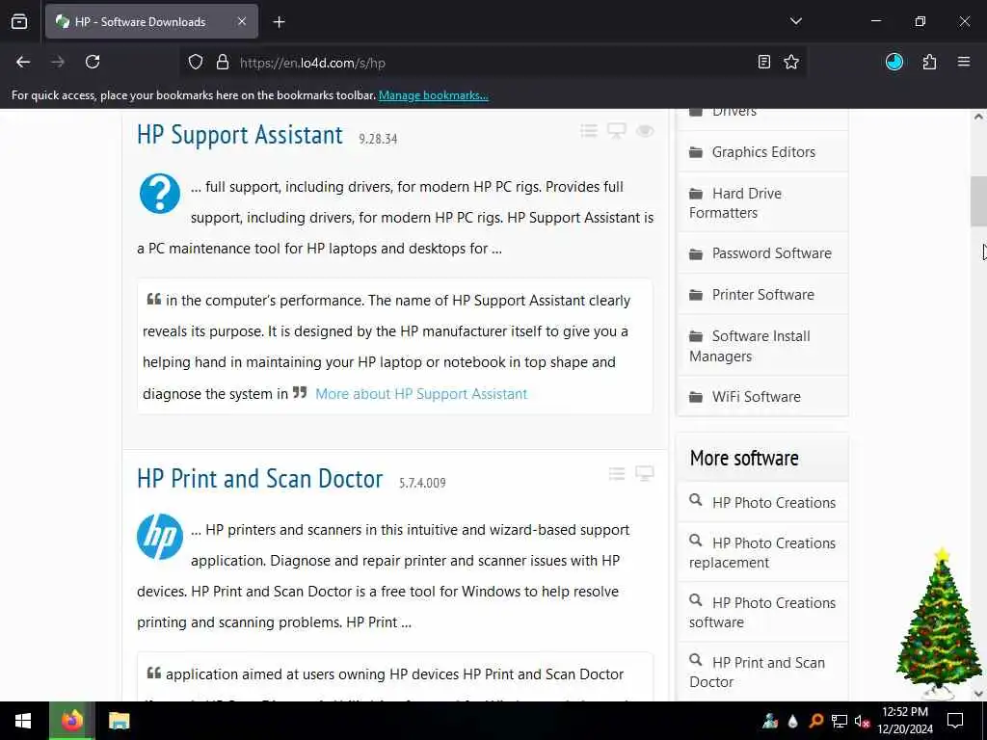
Task: Click the water drop tray icon
Action: (793, 721)
